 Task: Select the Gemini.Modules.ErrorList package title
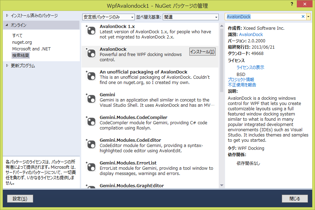point(128,163)
